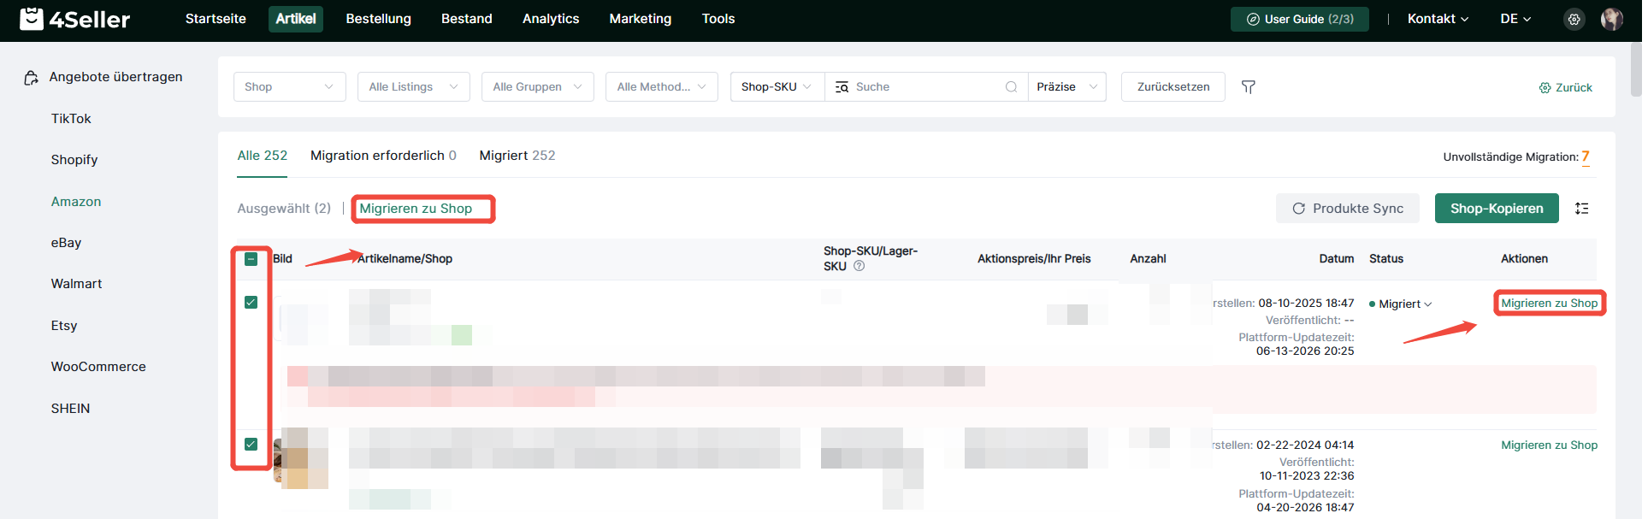
Task: Click the Artikelname/Shop column header
Action: click(x=405, y=259)
